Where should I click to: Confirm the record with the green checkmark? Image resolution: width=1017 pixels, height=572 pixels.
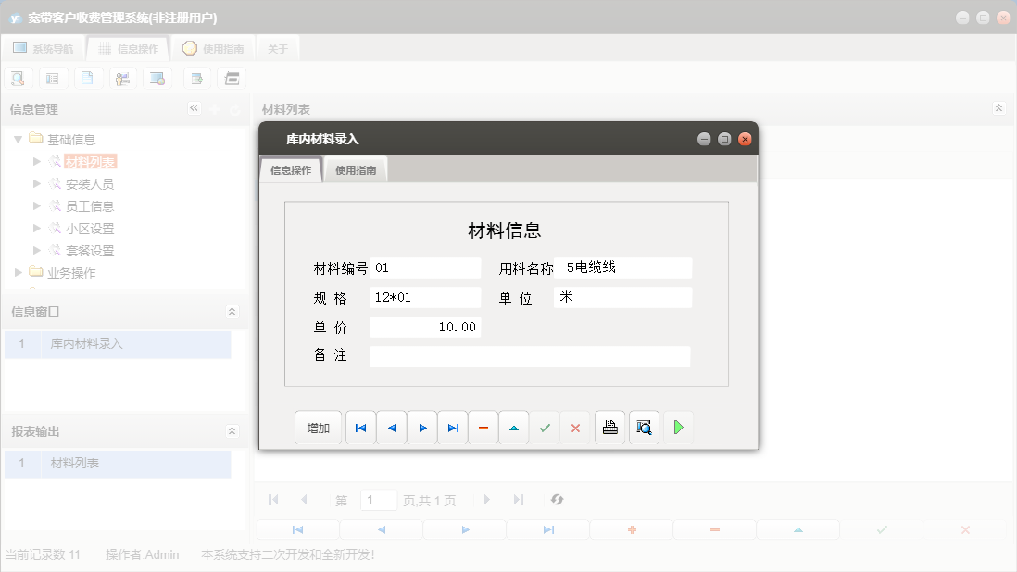coord(545,427)
